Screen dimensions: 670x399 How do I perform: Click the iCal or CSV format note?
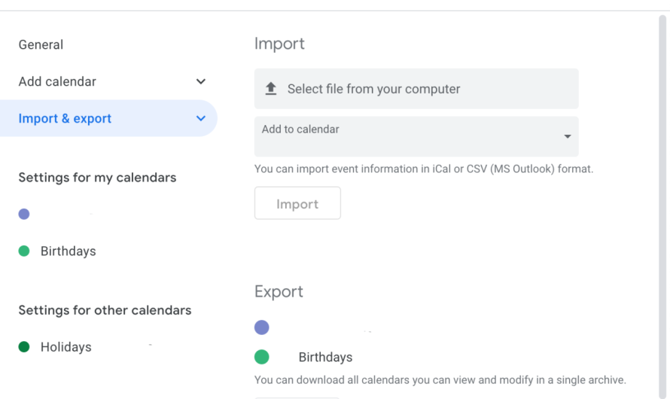(x=424, y=169)
